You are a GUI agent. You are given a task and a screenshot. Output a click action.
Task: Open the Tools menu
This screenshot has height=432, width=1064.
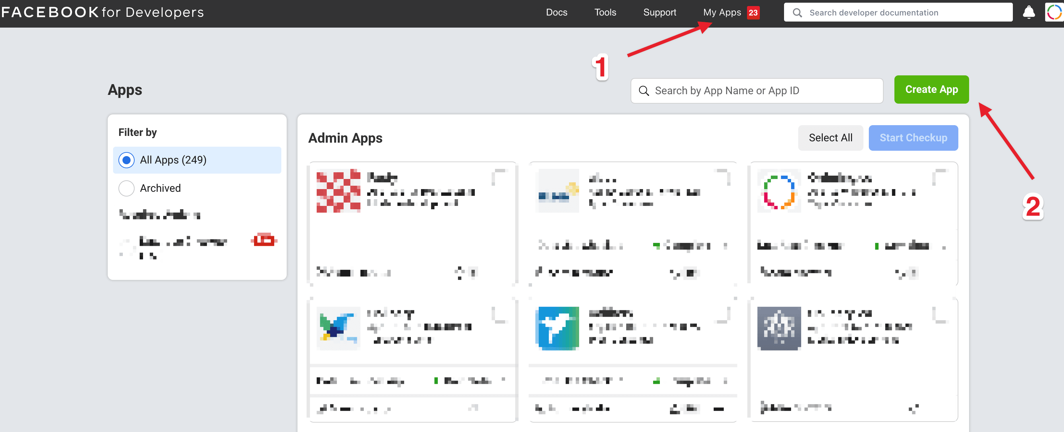[x=605, y=12]
